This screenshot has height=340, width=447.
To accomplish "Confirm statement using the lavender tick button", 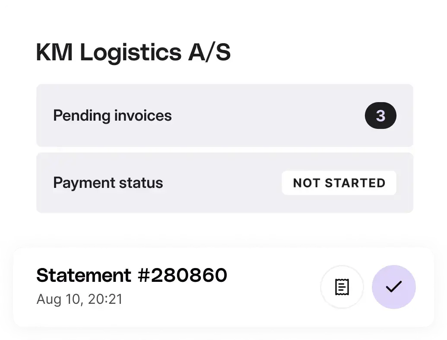I will point(394,287).
